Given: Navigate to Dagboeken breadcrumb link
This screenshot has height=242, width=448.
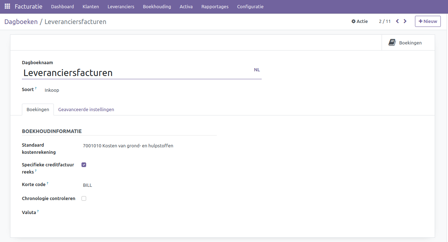Looking at the screenshot, I should click(x=21, y=22).
